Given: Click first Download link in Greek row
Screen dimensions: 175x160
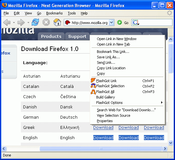Looking at the screenshot, I should pos(103,128).
